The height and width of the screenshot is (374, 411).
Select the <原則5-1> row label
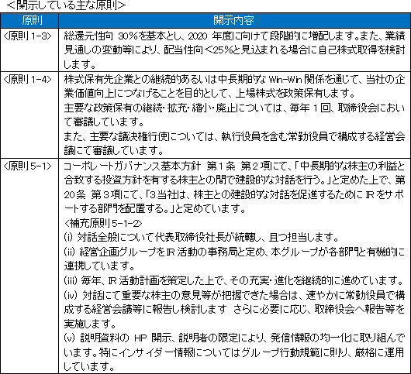pyautogui.click(x=27, y=166)
